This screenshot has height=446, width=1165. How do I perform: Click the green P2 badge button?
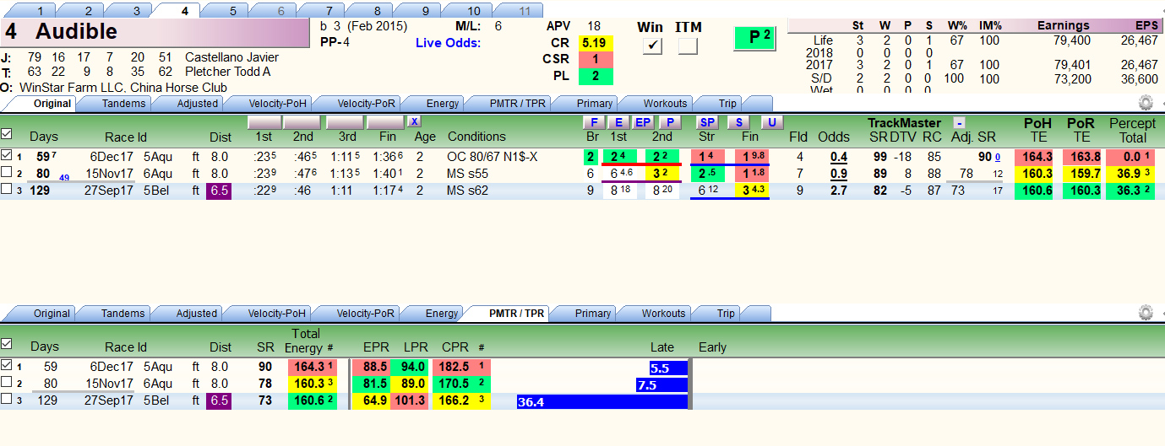tap(756, 37)
